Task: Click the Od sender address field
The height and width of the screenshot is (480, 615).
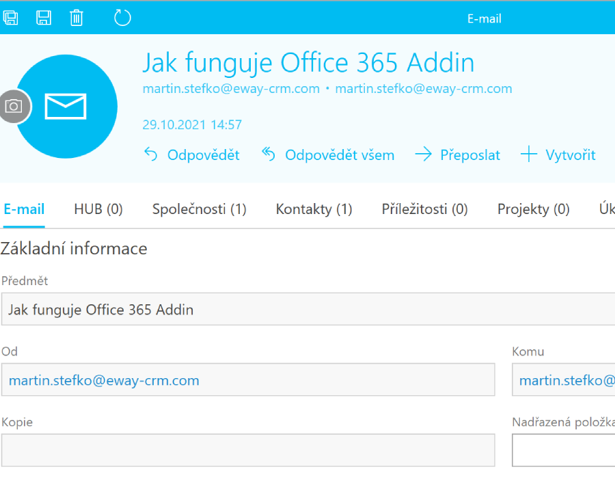Action: pos(248,380)
